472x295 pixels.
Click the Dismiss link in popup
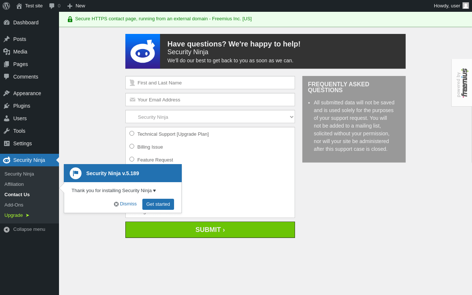tap(128, 204)
